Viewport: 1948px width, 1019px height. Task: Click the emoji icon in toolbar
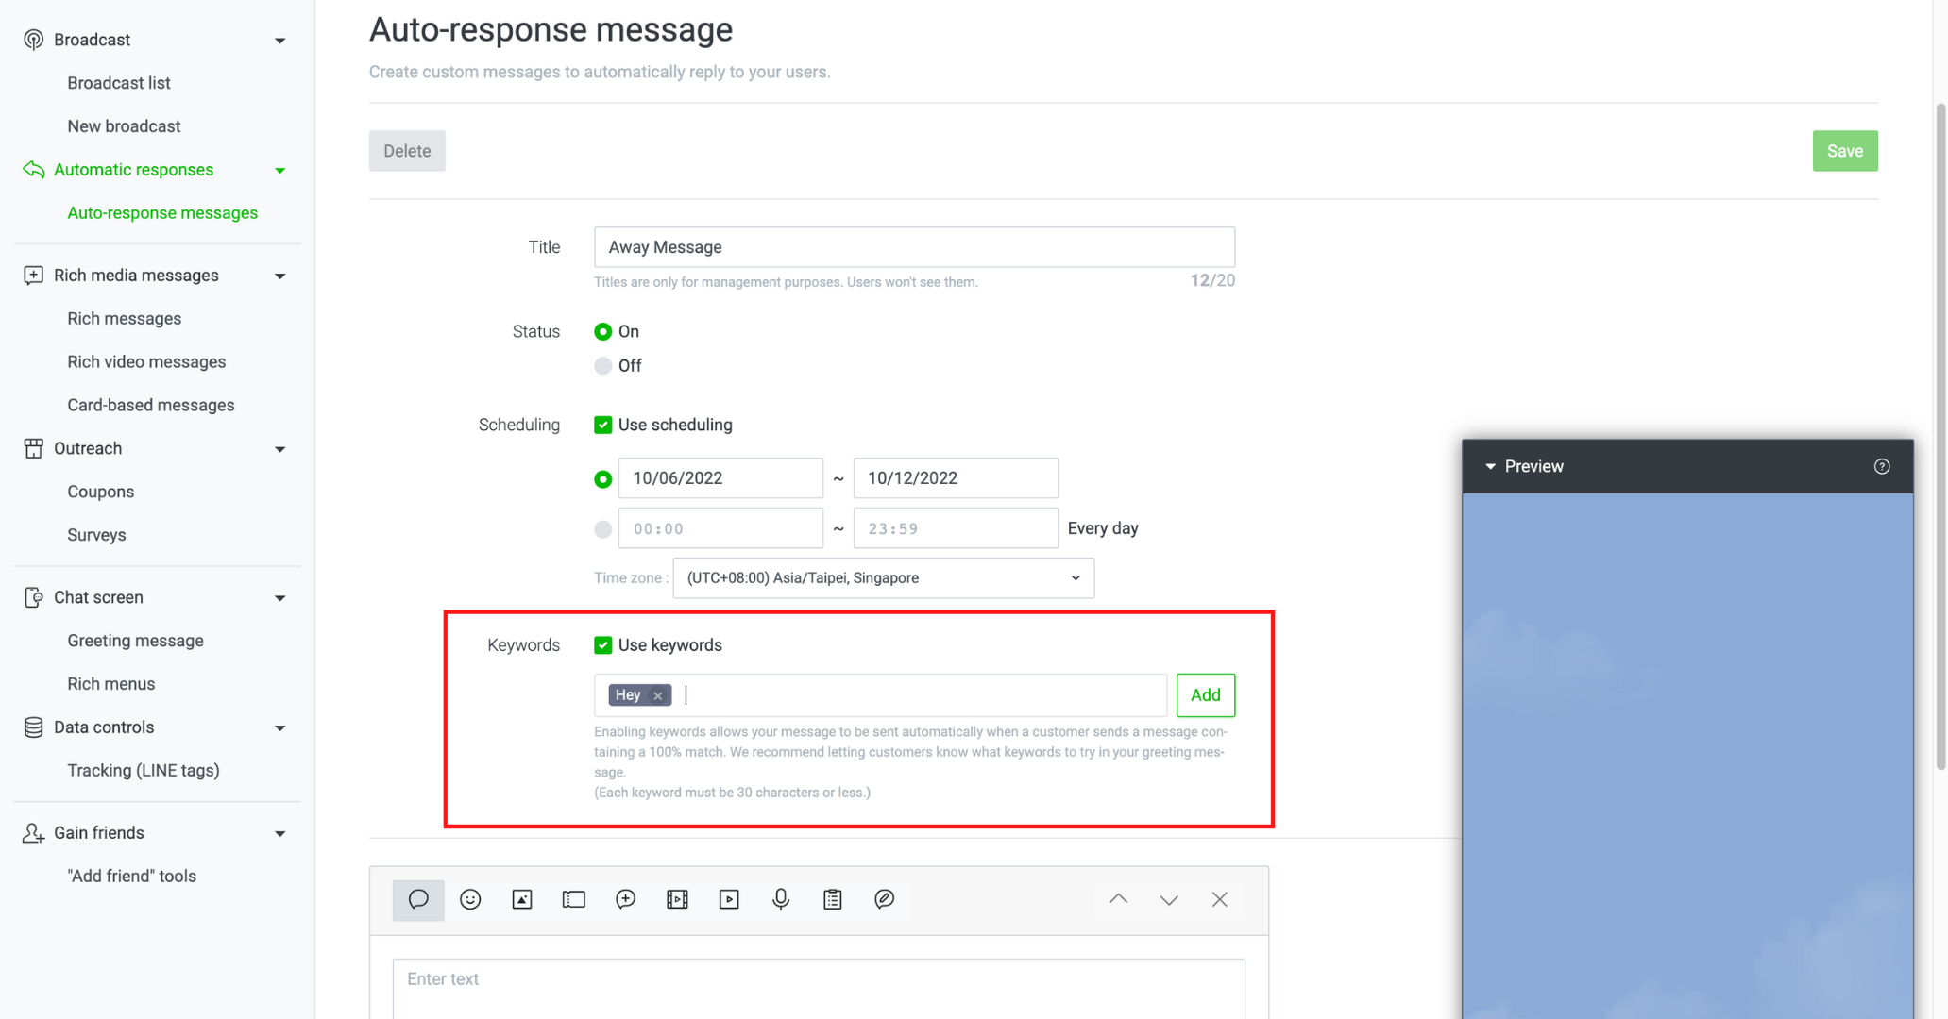(x=469, y=899)
